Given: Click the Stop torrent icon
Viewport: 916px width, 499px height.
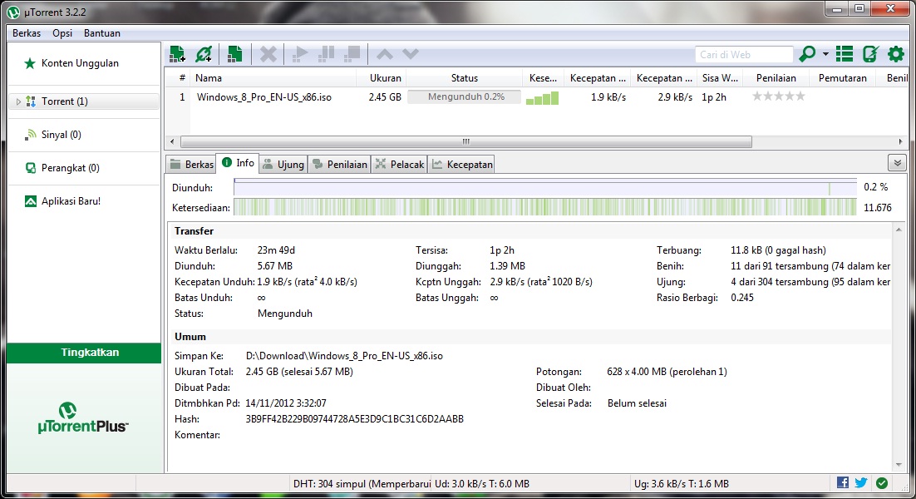Looking at the screenshot, I should (352, 54).
